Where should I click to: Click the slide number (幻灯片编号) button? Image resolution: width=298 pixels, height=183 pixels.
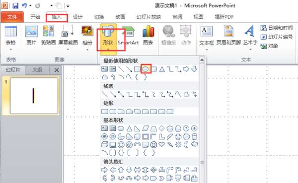277,37
